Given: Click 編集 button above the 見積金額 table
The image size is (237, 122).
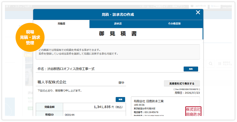Looking at the screenshot, I should (120, 99).
